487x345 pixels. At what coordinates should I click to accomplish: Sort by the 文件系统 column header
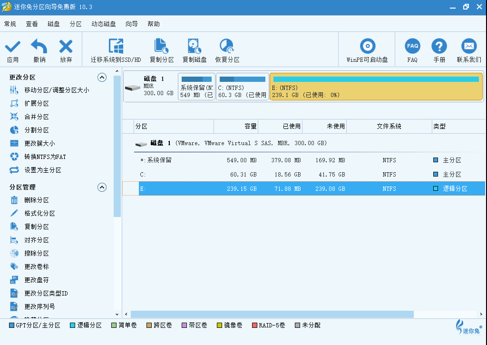(x=389, y=126)
